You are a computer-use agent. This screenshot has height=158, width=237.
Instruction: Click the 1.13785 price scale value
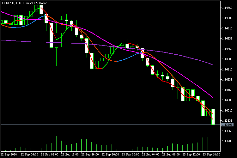pos(227,141)
